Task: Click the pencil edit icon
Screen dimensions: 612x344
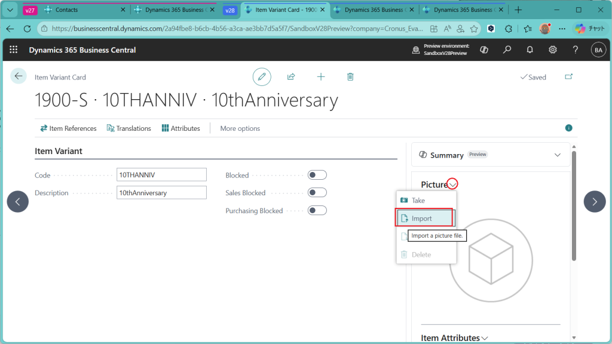Action: tap(261, 76)
